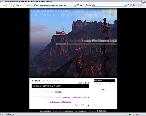The image size is (146, 116).
Task: Click the post date text 2008年02月08日
Action: point(84,83)
